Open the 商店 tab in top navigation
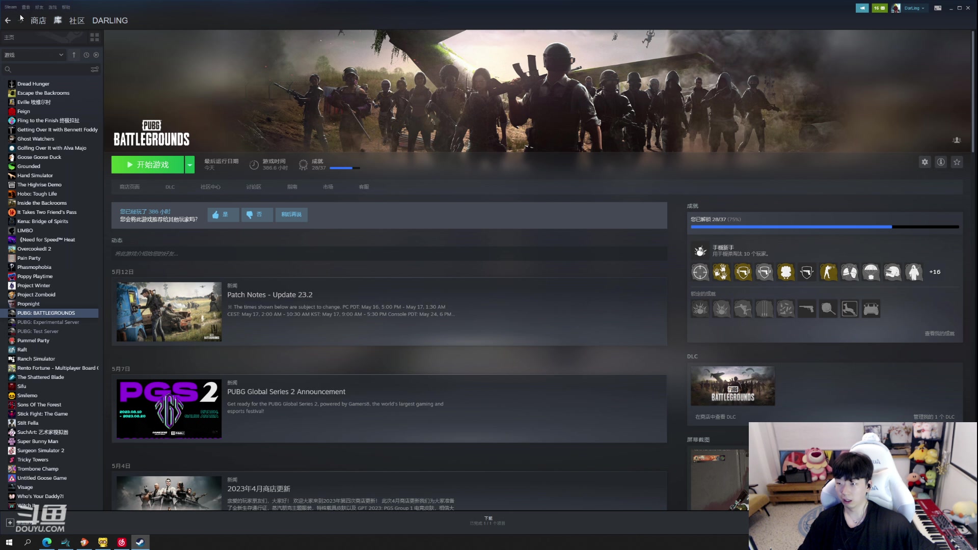 [x=38, y=20]
